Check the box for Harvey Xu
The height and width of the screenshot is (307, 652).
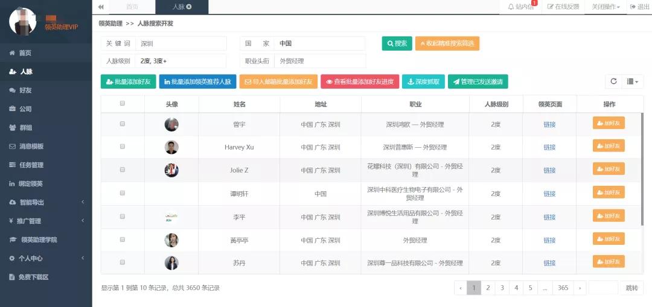(x=122, y=146)
